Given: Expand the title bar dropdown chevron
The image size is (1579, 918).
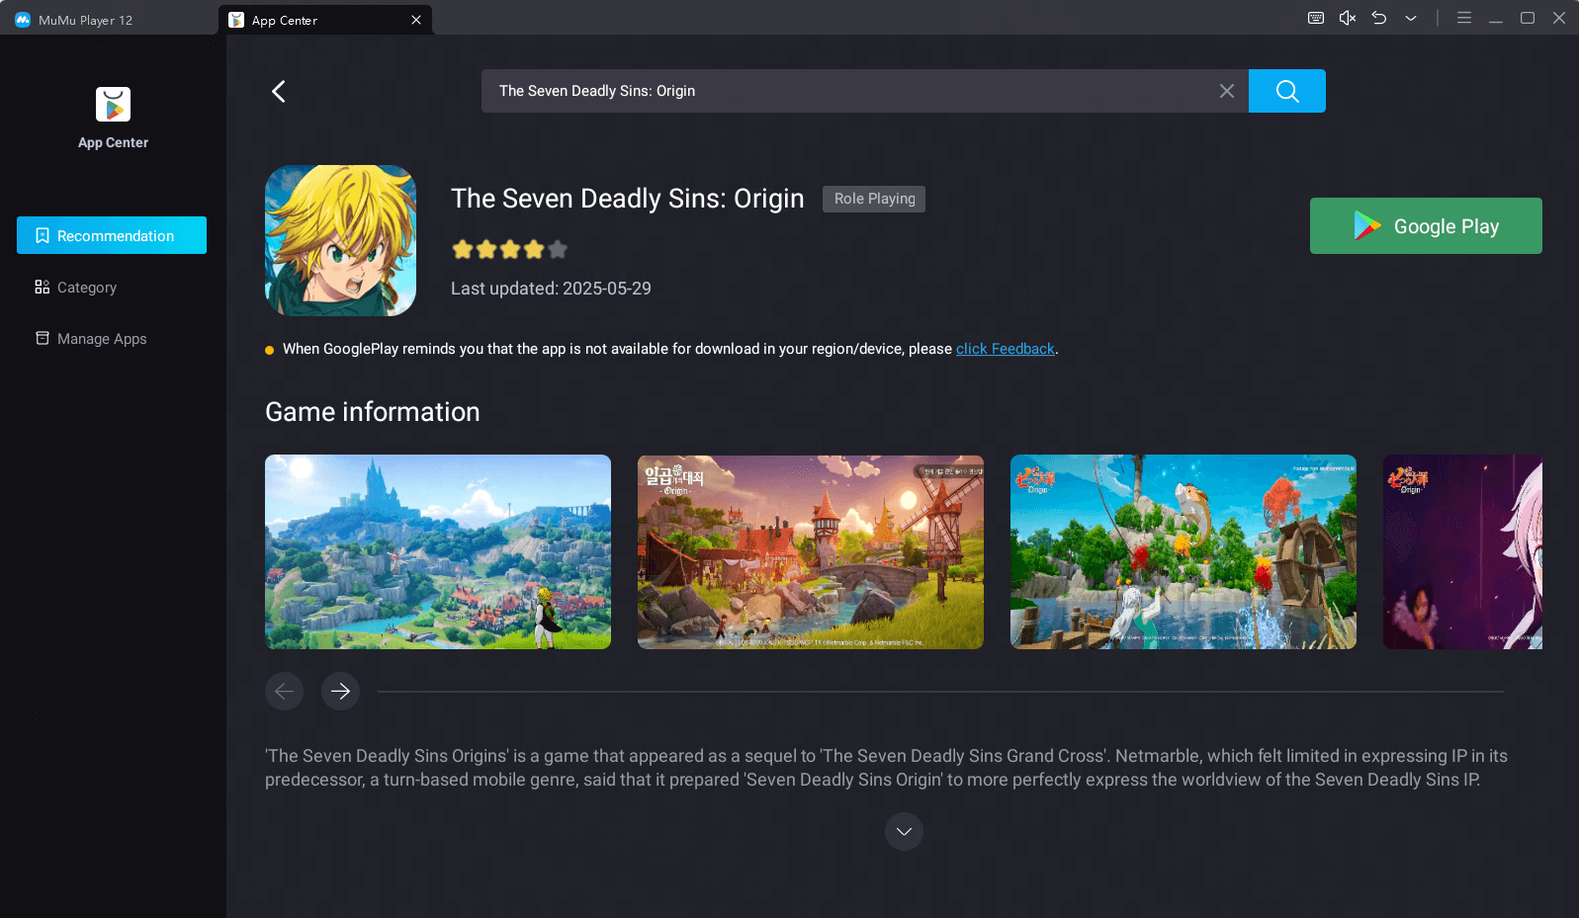Looking at the screenshot, I should point(1410,18).
